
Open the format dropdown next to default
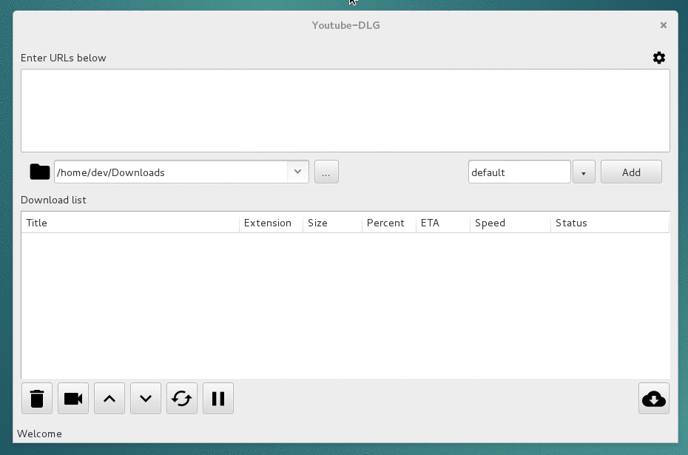tap(584, 172)
